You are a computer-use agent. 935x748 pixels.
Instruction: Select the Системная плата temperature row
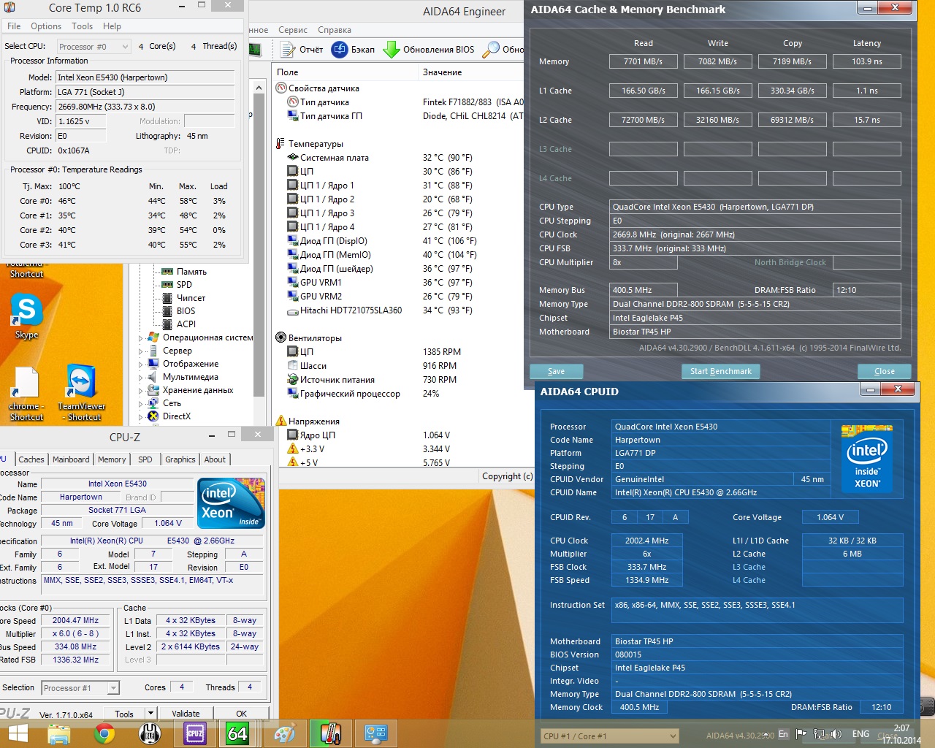(x=381, y=158)
